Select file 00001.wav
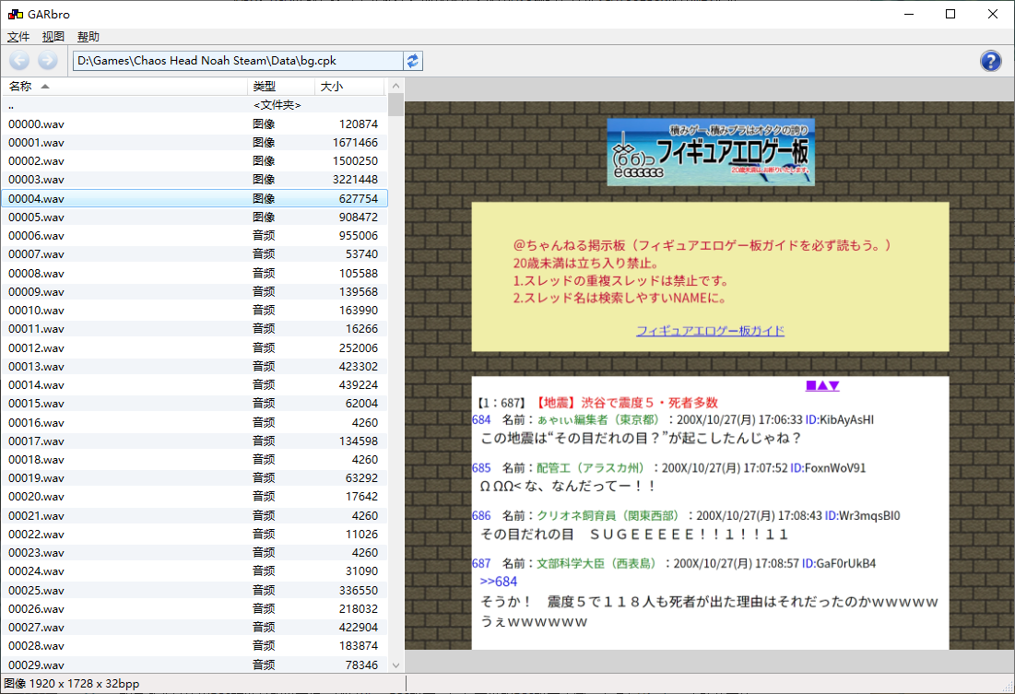This screenshot has height=694, width=1015. point(195,143)
